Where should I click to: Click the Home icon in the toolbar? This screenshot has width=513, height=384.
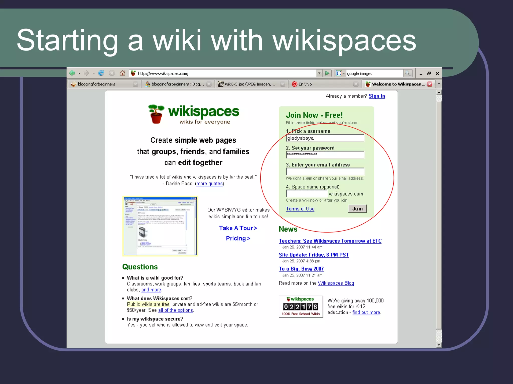point(122,73)
